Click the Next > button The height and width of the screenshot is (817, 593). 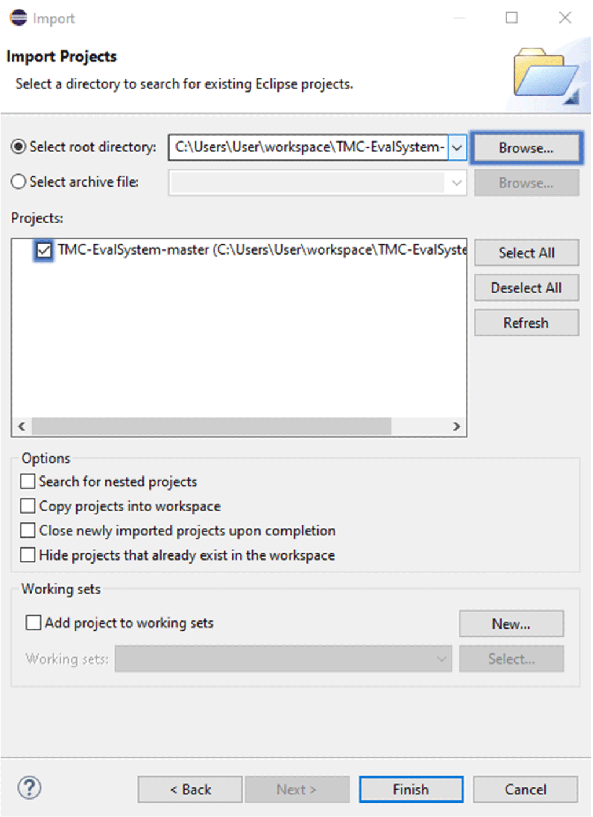click(296, 789)
